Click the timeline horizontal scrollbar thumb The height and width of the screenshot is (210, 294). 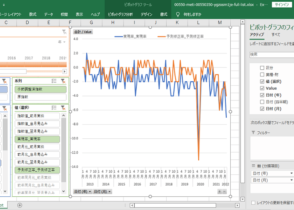13,71
